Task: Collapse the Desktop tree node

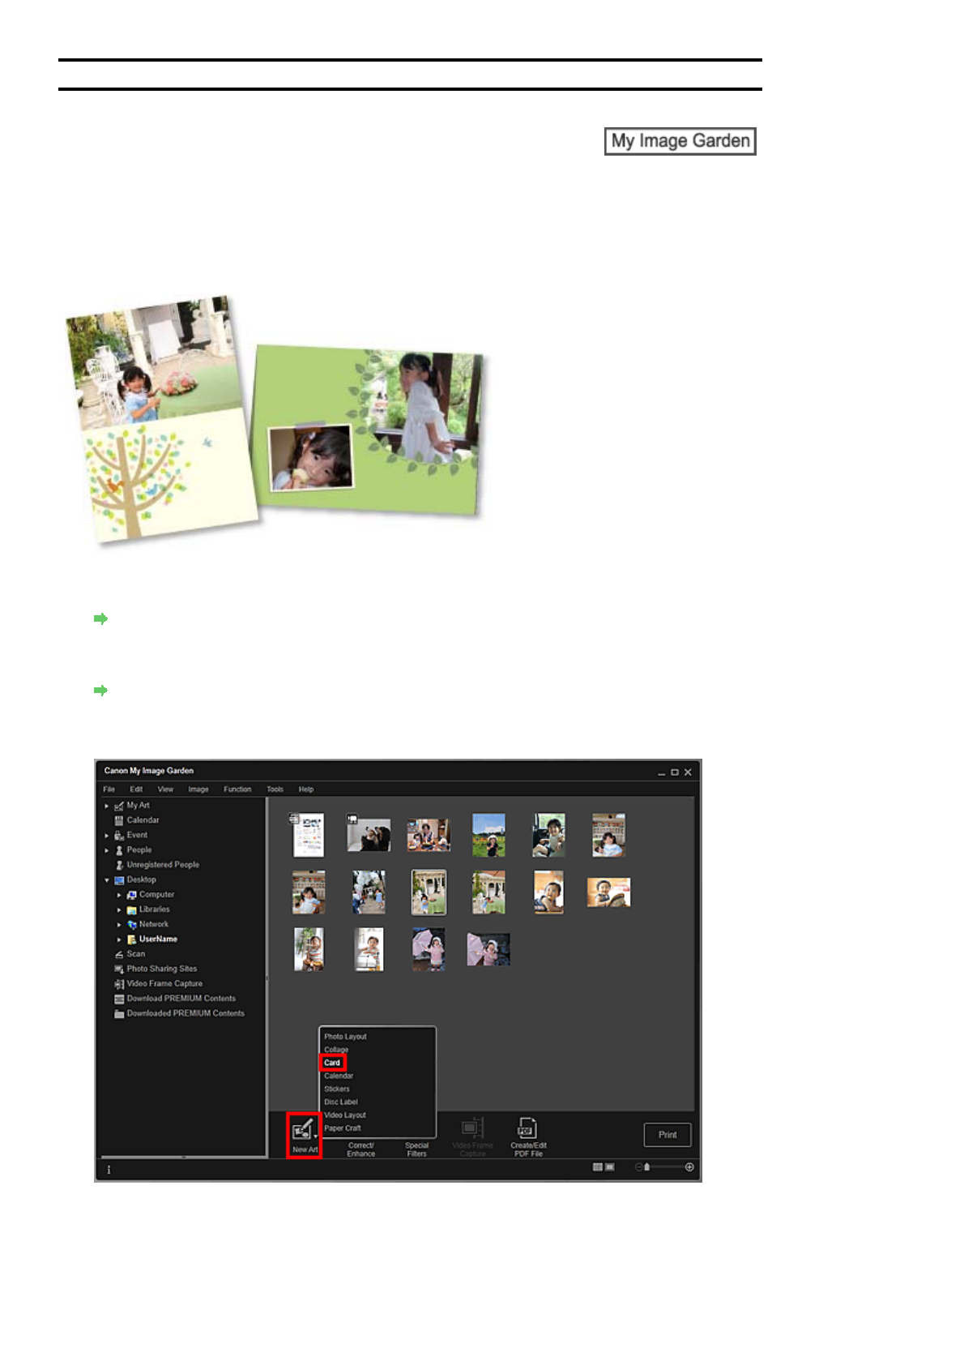Action: click(107, 880)
